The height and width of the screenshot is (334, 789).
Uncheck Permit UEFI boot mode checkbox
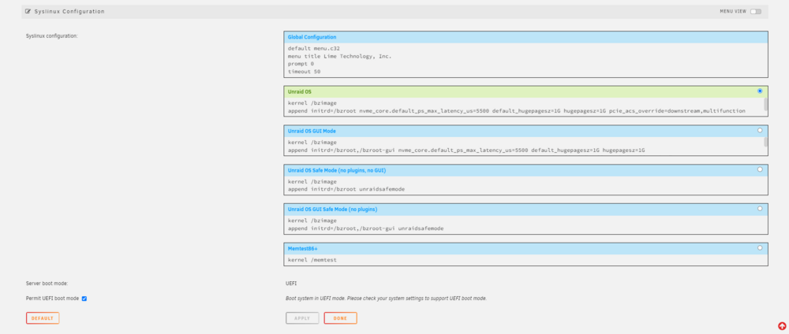(84, 299)
